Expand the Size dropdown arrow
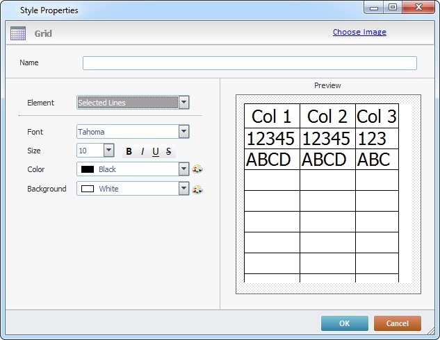This screenshot has height=340, width=440. click(108, 151)
